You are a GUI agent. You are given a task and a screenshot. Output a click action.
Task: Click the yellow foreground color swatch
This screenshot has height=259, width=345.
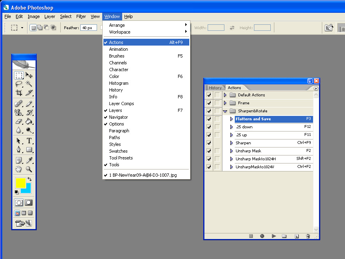click(x=20, y=183)
